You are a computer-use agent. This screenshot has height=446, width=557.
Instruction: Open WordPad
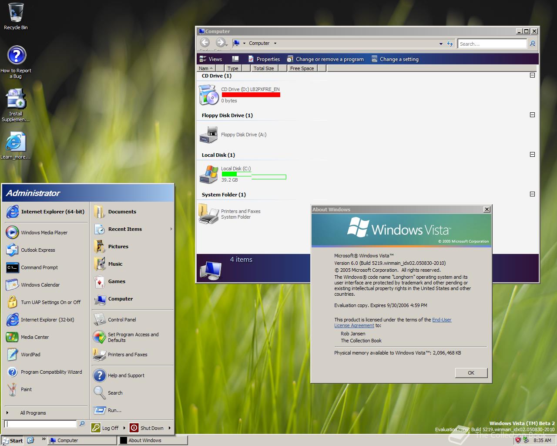[46, 355]
